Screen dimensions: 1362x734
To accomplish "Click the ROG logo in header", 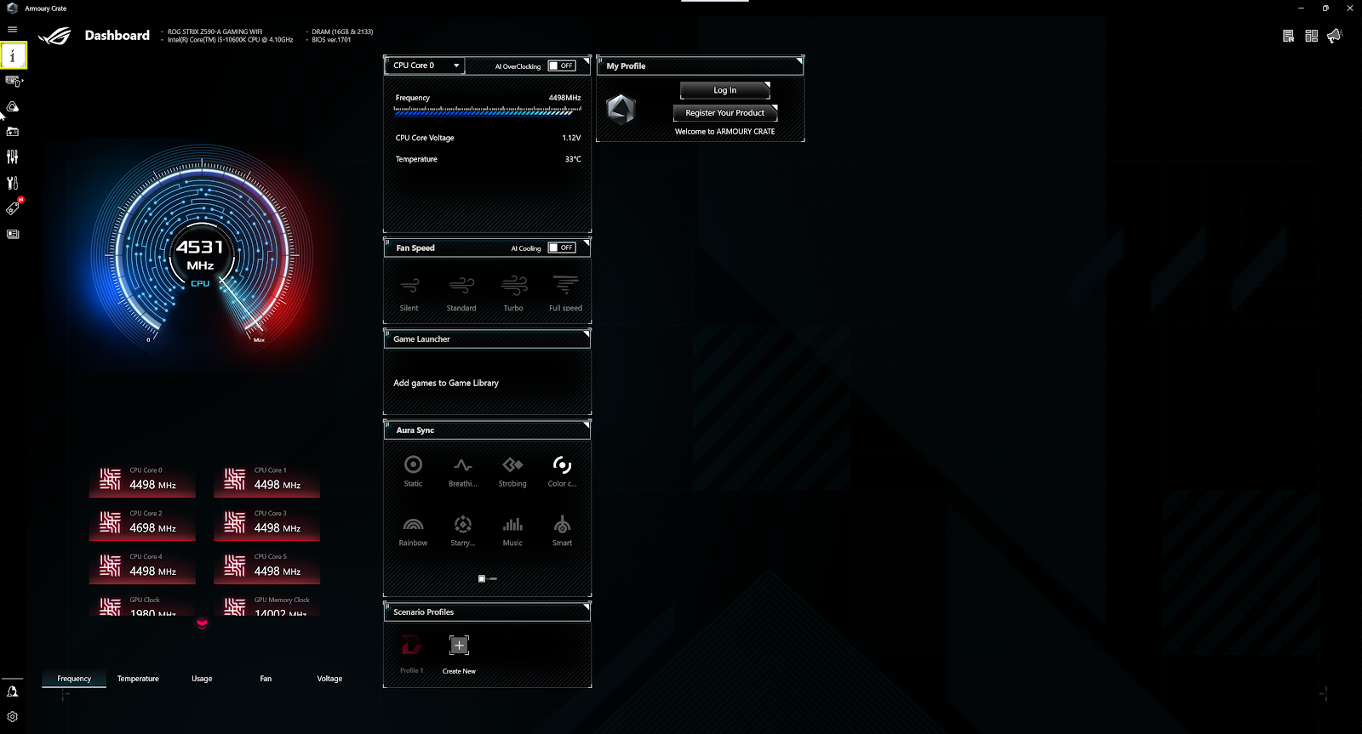I will click(54, 36).
